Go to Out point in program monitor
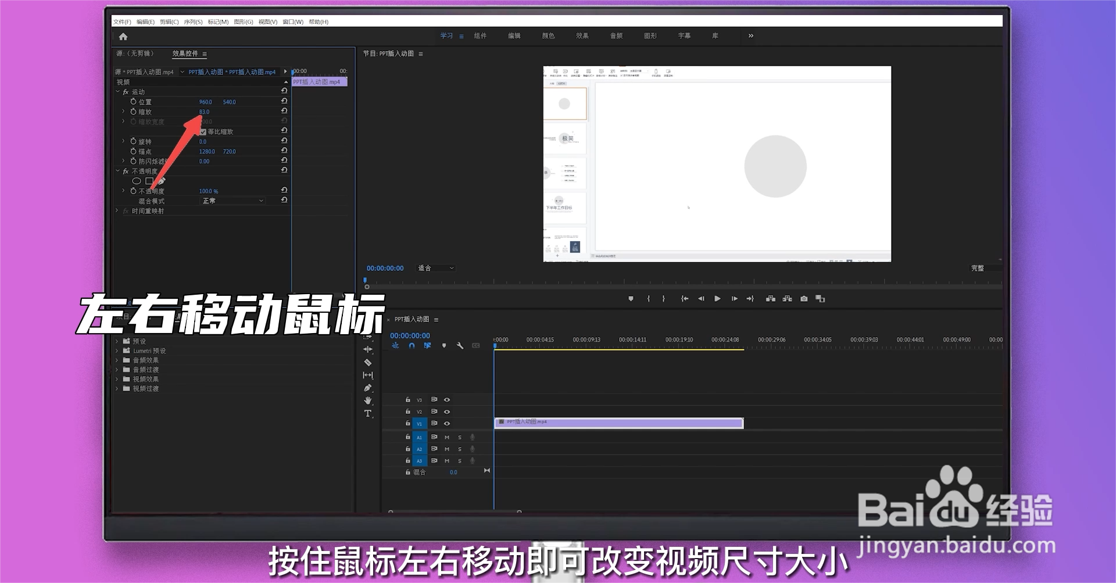Image resolution: width=1116 pixels, height=583 pixels. pos(750,299)
